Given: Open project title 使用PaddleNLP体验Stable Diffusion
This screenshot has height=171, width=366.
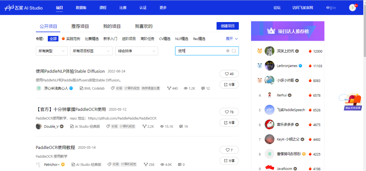Looking at the screenshot, I should coord(70,71).
